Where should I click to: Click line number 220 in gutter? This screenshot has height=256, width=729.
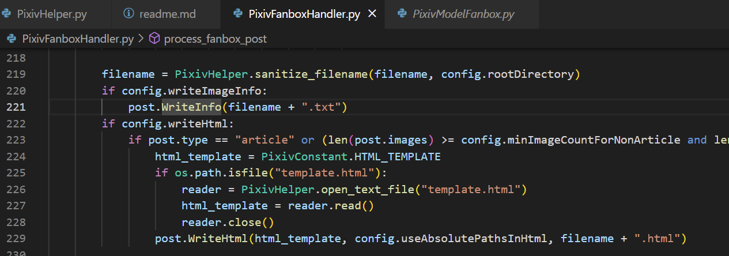click(x=16, y=91)
